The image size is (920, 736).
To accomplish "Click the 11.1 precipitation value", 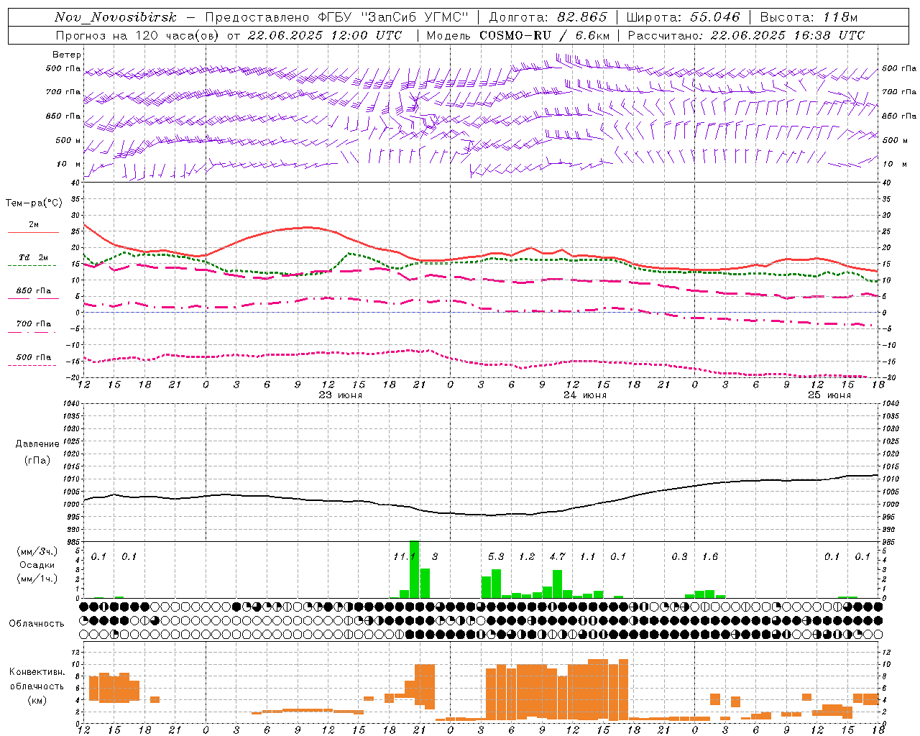I will pos(405,556).
